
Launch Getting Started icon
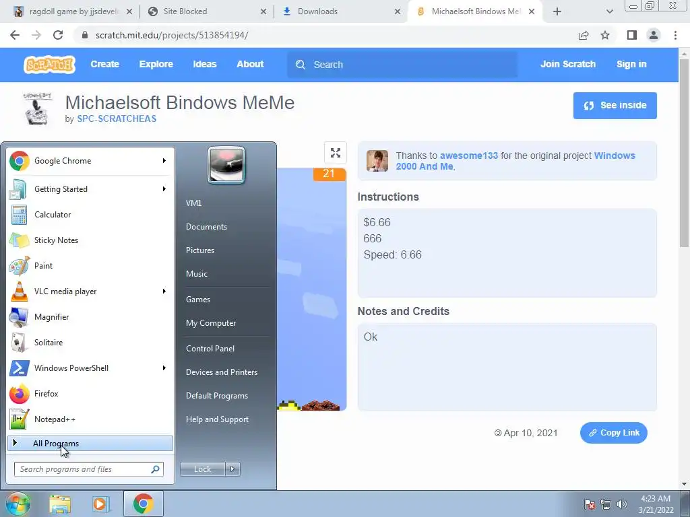pos(18,189)
